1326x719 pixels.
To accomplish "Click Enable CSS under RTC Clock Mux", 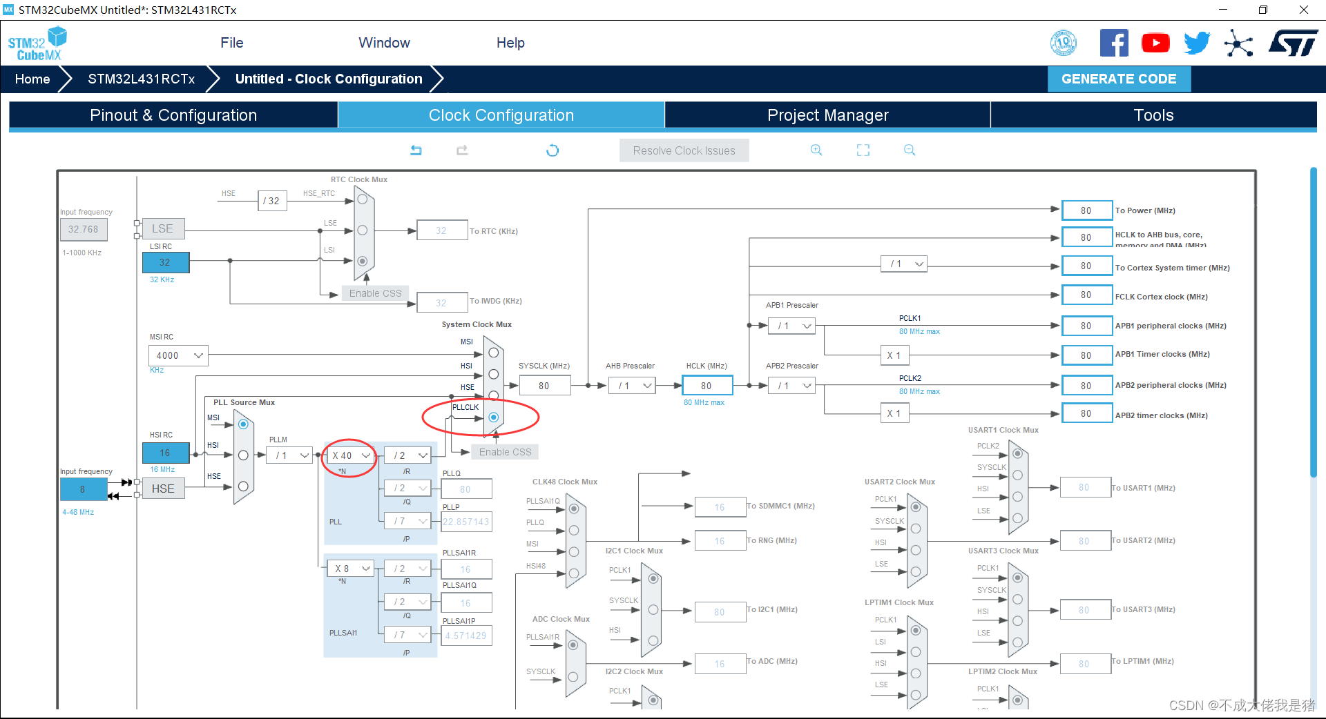I will point(375,293).
